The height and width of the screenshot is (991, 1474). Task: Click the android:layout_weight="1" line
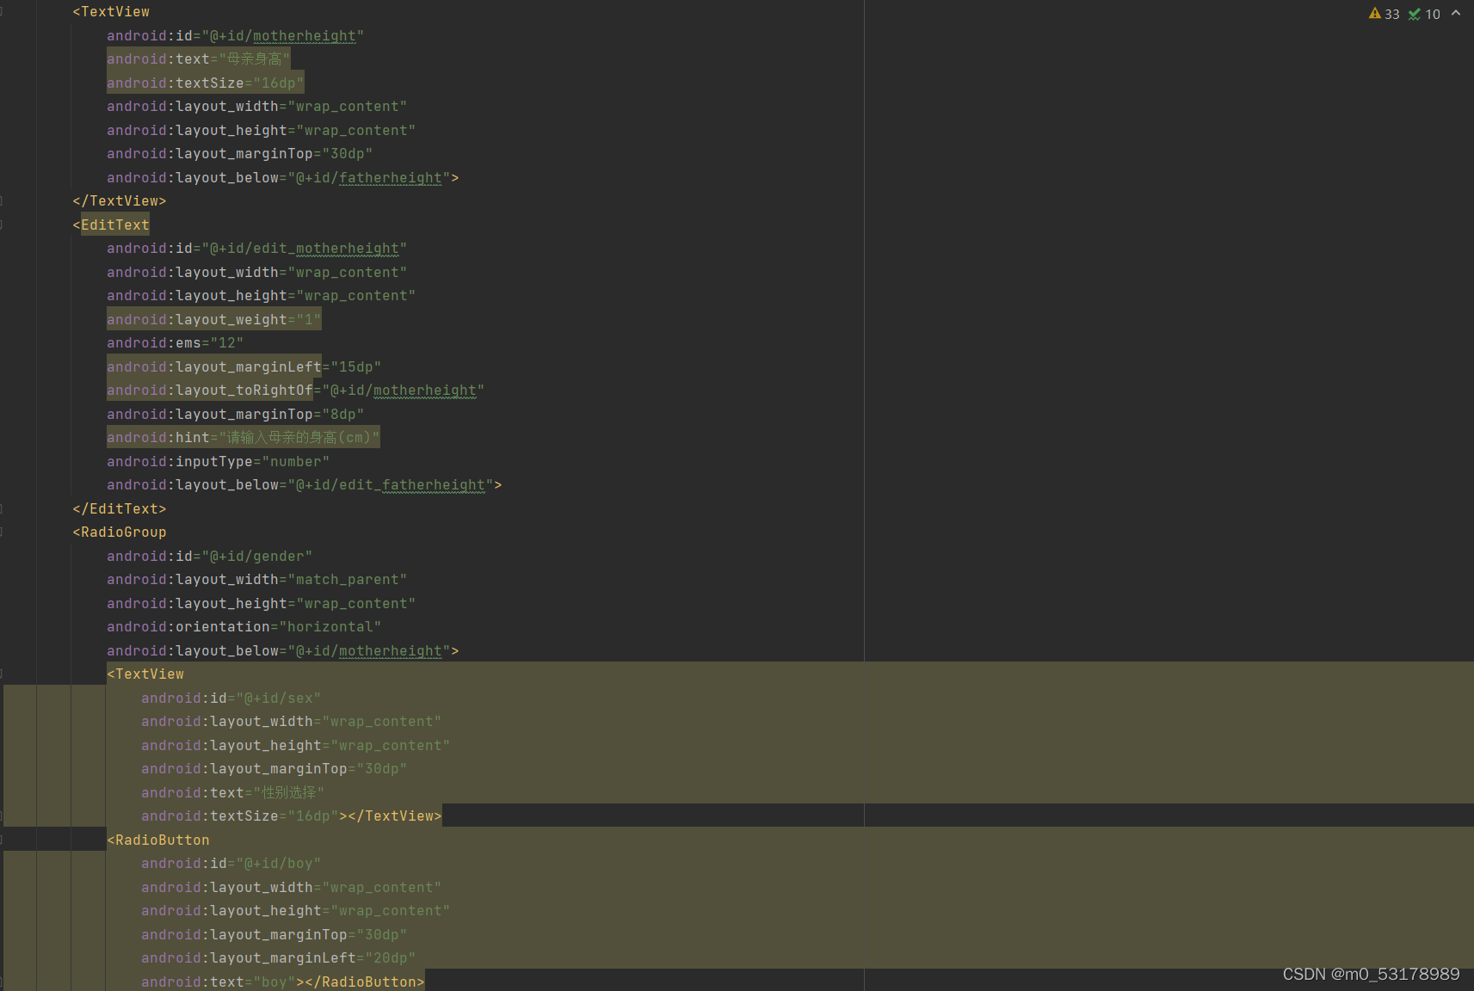coord(213,319)
